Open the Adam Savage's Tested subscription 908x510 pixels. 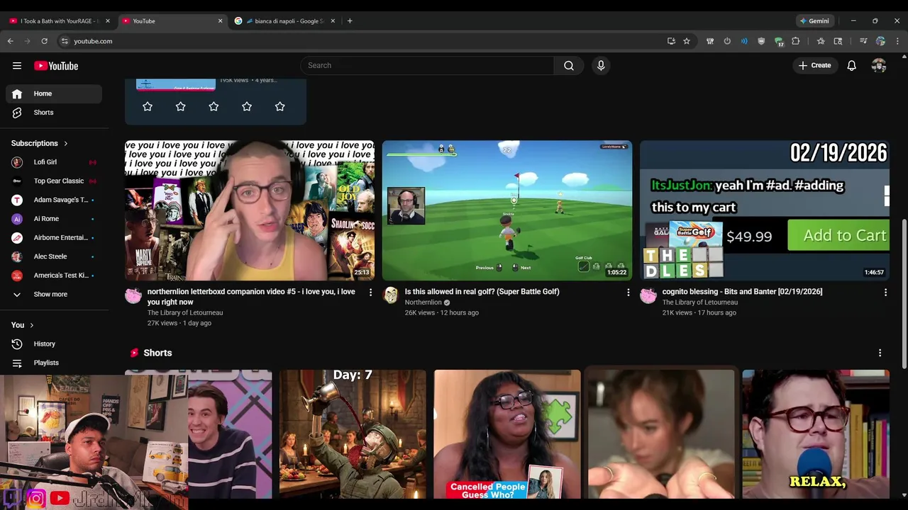tap(54, 200)
